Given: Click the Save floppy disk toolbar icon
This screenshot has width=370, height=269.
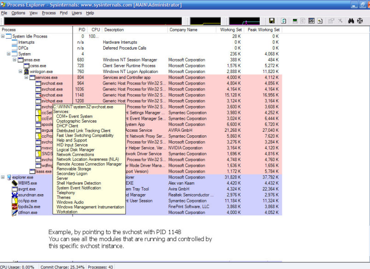Looking at the screenshot, I should click(272, 21).
